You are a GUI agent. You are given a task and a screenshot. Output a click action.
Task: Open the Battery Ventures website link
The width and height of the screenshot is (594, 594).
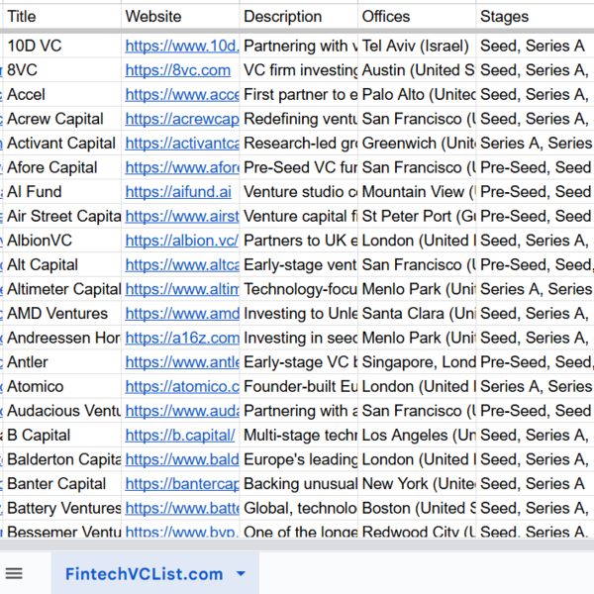182,508
